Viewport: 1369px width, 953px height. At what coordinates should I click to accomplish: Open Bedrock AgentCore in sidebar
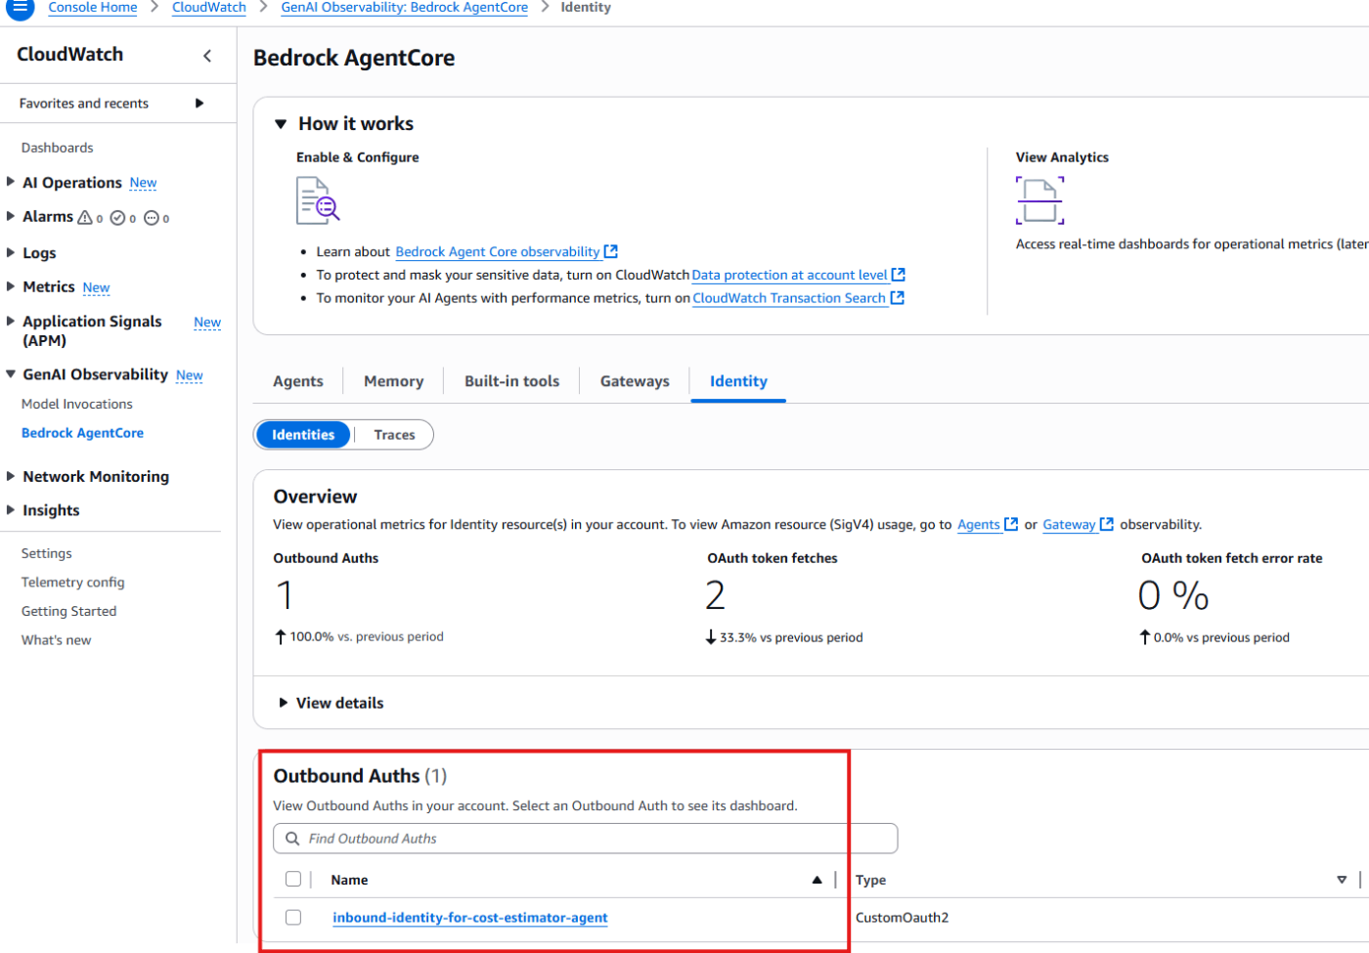click(x=82, y=433)
